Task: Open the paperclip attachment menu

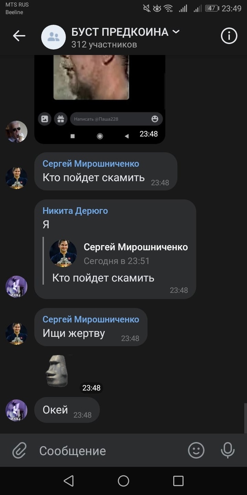Action: (x=20, y=450)
